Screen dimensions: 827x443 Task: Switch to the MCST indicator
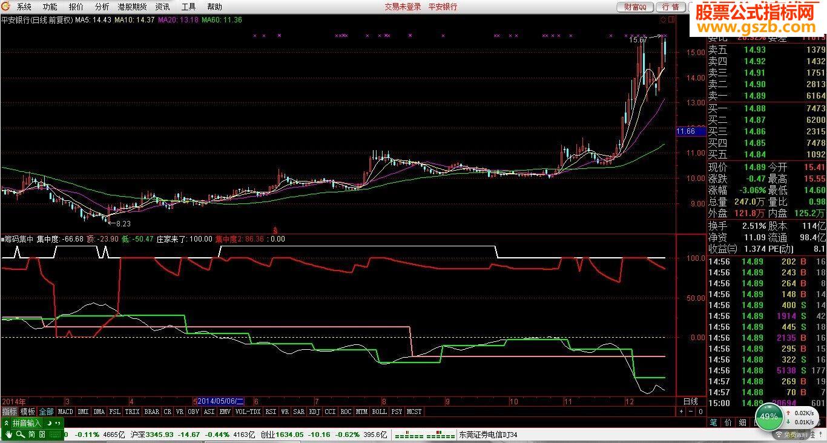pyautogui.click(x=414, y=412)
